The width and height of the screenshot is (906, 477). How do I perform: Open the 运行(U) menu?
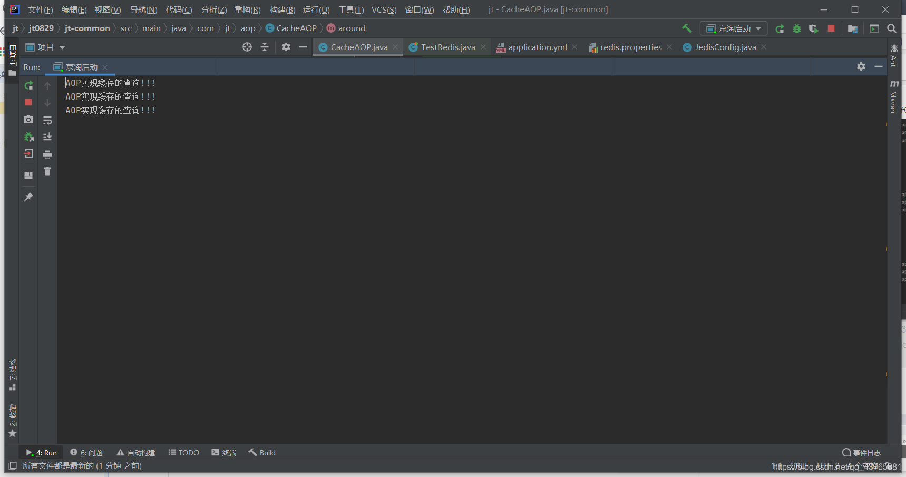point(316,9)
